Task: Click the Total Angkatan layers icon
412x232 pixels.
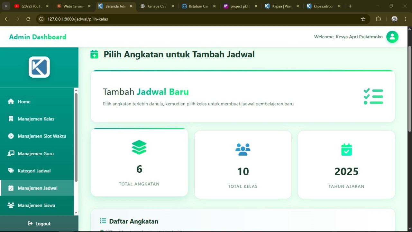Action: click(x=139, y=147)
